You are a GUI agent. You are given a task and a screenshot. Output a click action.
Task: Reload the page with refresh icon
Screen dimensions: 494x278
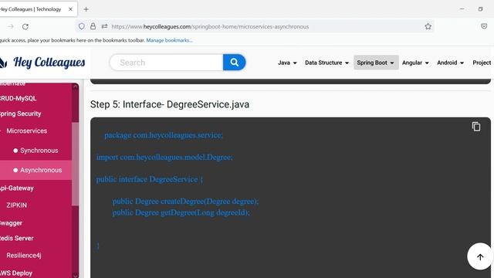coord(25,26)
